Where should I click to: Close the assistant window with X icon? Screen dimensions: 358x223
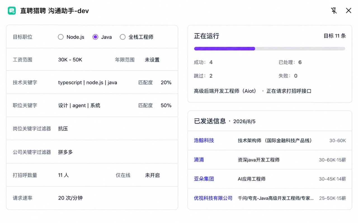click(348, 11)
